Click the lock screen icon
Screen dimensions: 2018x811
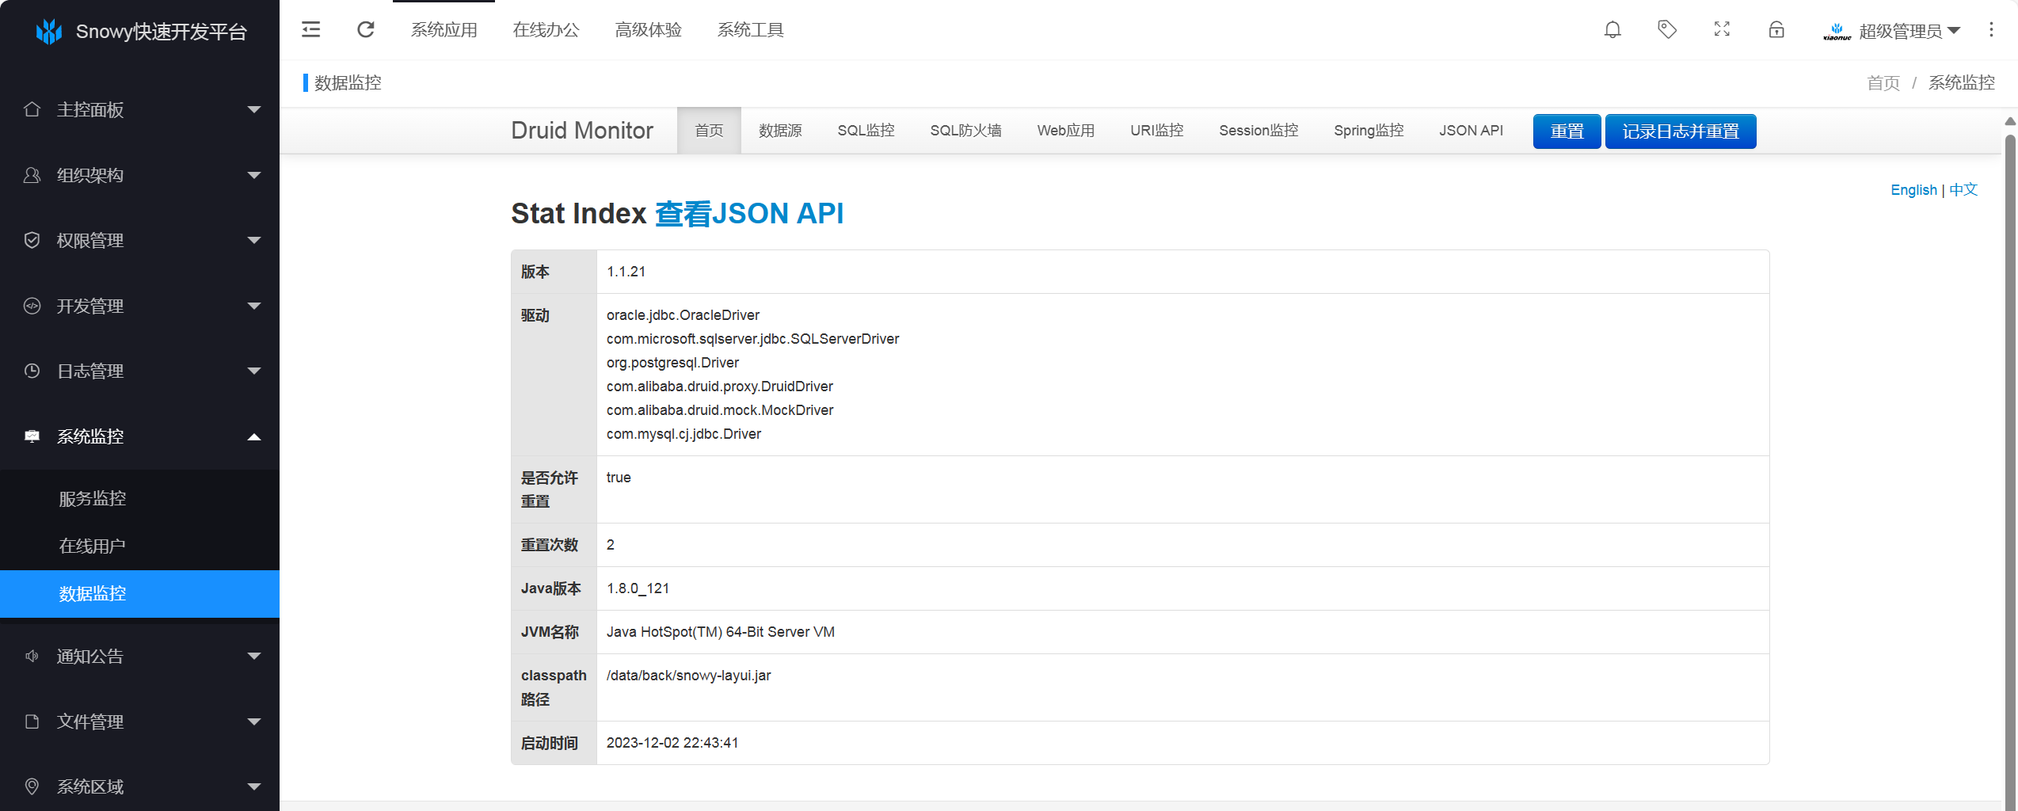(x=1776, y=30)
